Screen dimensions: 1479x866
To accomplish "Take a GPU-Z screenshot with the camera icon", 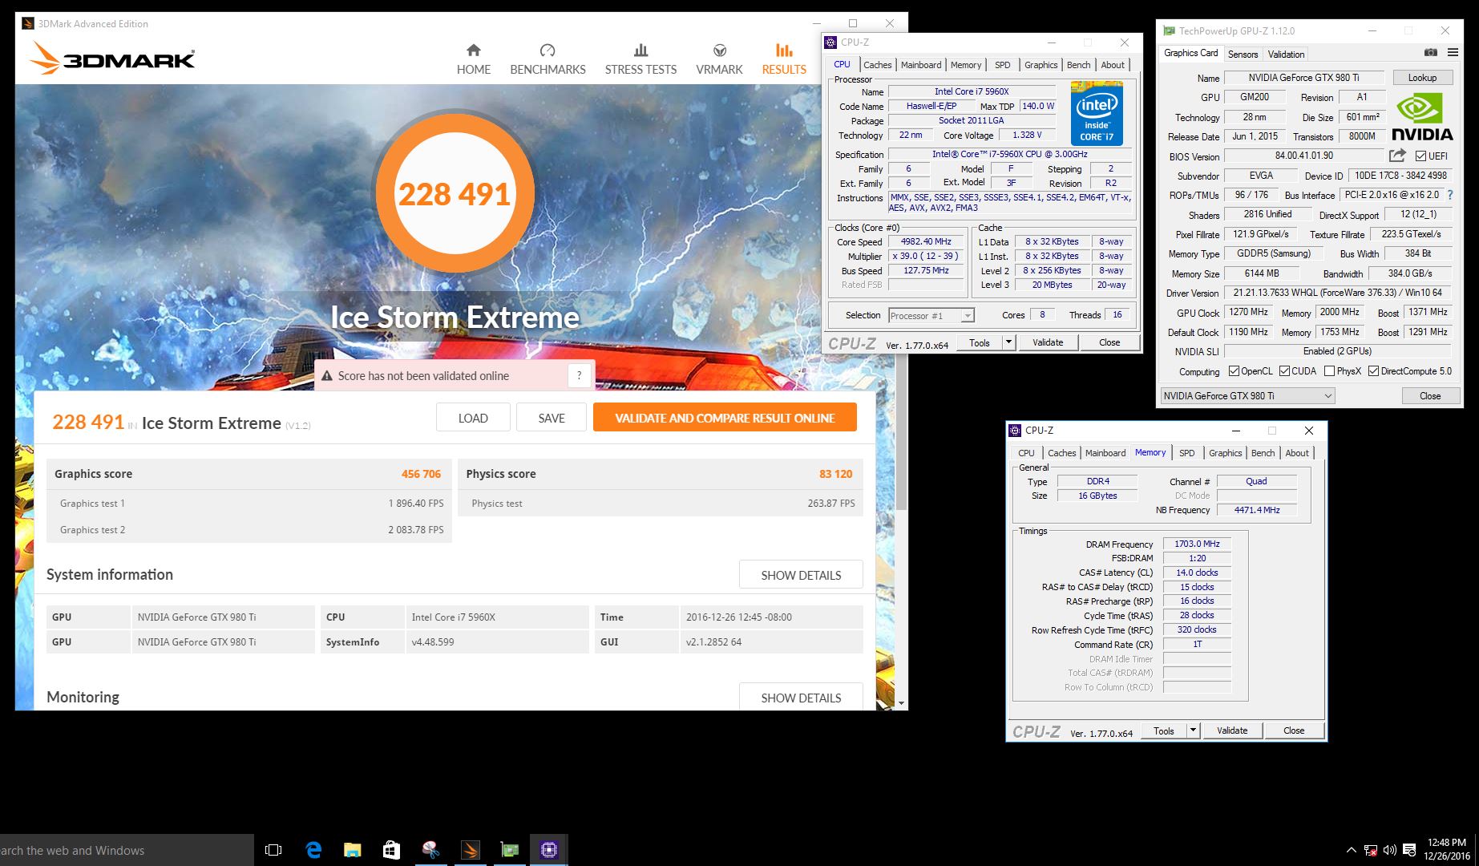I will tap(1430, 53).
